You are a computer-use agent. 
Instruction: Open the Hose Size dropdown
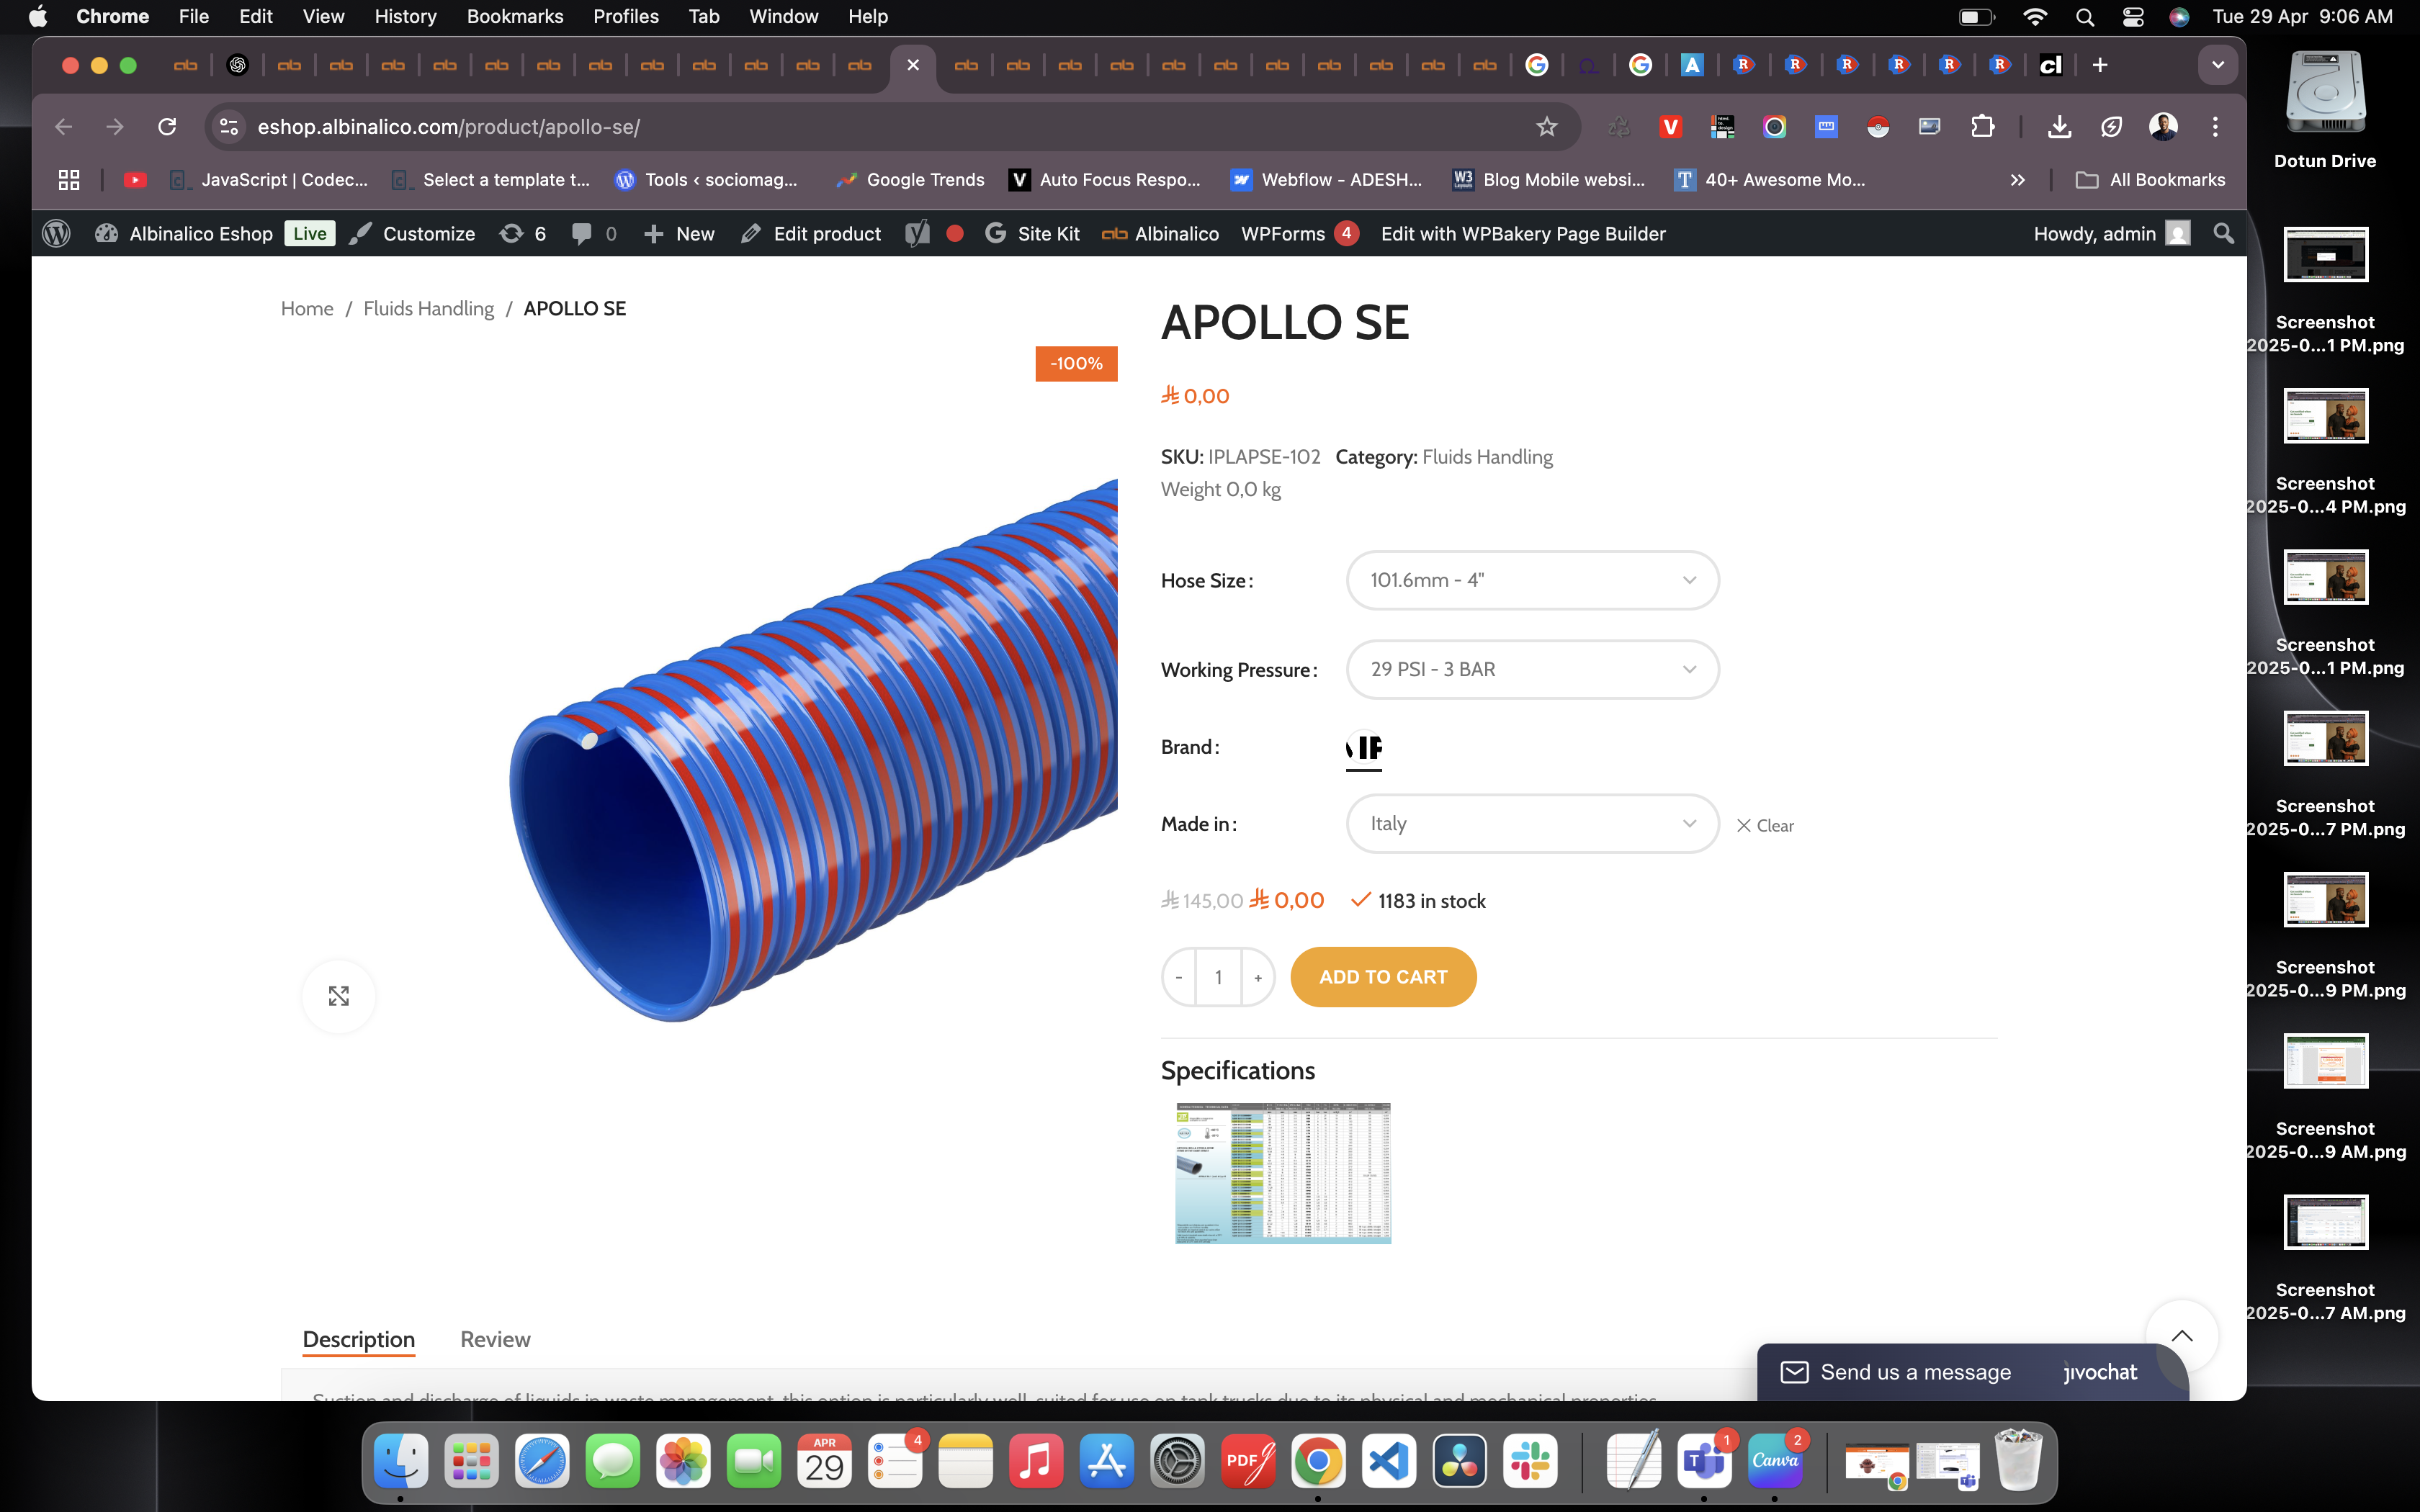point(1532,580)
